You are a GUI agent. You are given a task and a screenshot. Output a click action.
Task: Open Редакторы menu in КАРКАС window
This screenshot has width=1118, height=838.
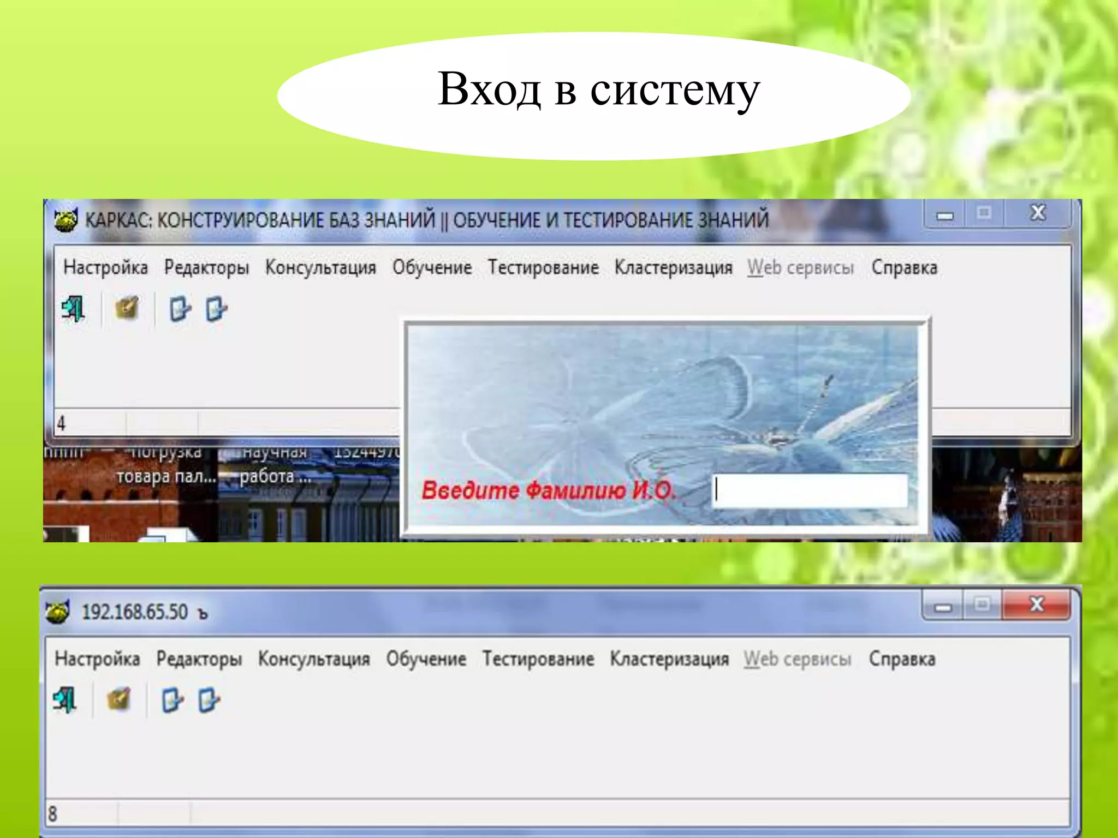click(206, 267)
